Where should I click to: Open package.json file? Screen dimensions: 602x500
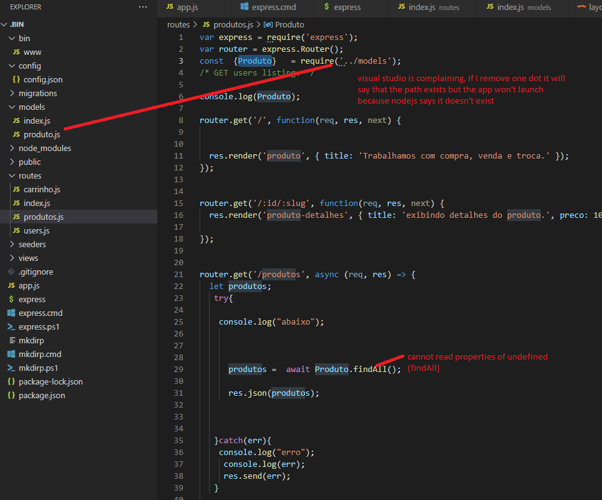coord(42,396)
